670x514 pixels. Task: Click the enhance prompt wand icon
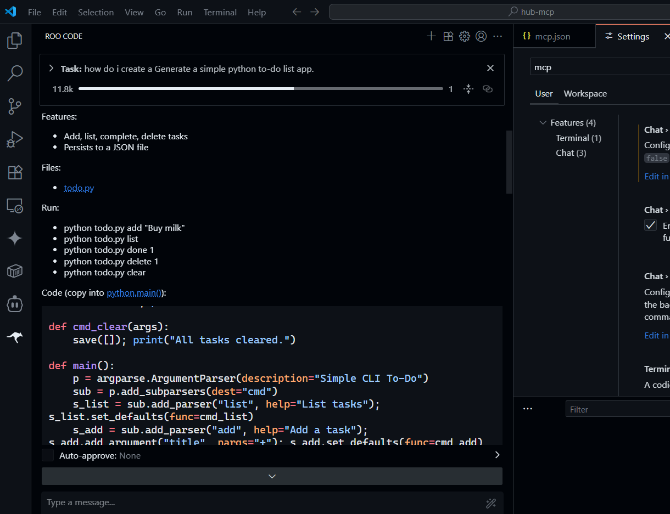(491, 502)
